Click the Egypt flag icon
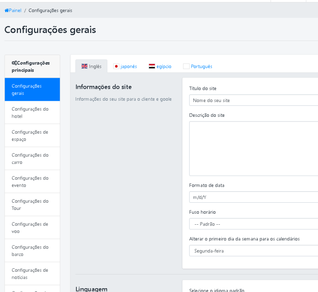This screenshot has width=318, height=292. tap(152, 66)
